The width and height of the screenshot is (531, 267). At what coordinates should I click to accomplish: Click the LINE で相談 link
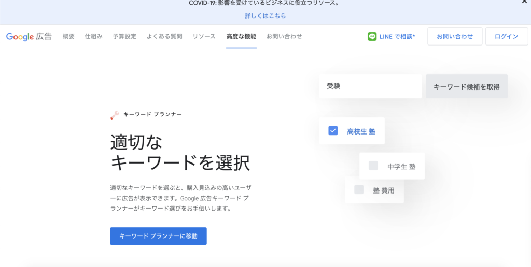[x=397, y=37]
